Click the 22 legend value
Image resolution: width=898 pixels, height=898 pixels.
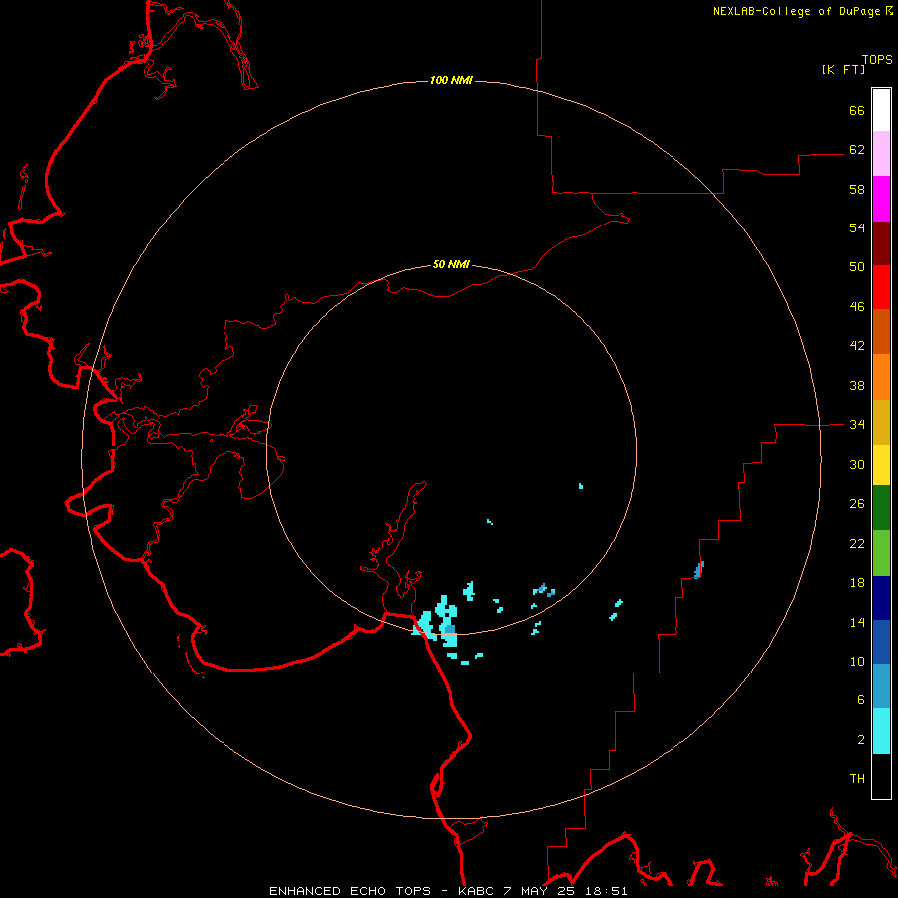[x=857, y=543]
